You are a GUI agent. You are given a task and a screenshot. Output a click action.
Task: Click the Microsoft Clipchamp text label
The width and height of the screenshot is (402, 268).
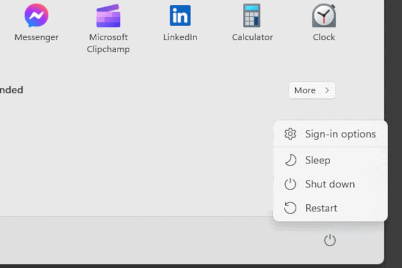point(108,43)
